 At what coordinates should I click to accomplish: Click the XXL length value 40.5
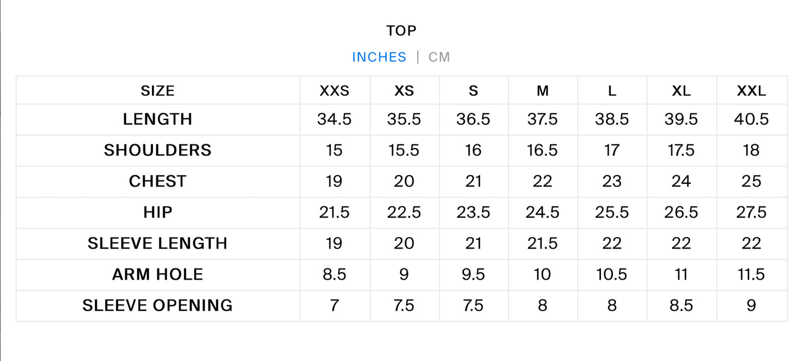(751, 119)
